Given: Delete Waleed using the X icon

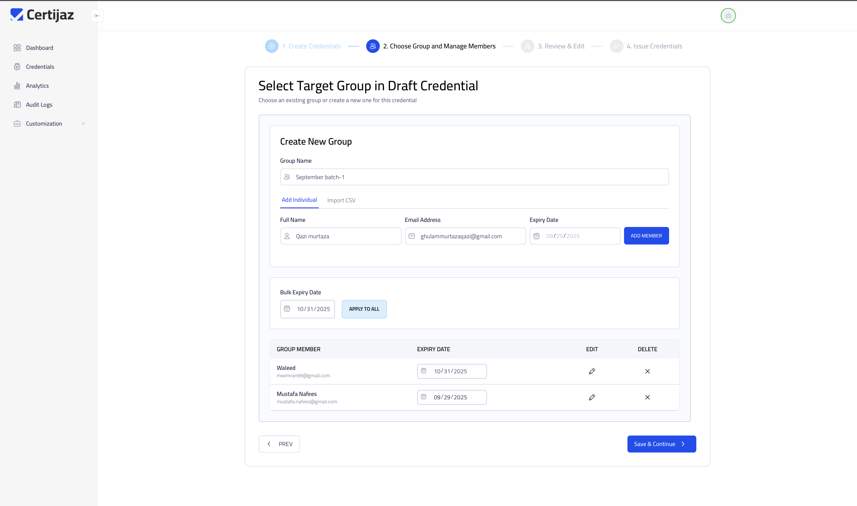Looking at the screenshot, I should tap(647, 371).
